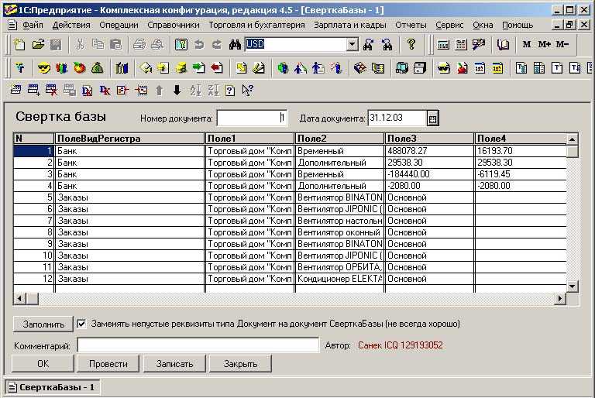Click the Дата документа field showing 31.12.03

(397, 118)
